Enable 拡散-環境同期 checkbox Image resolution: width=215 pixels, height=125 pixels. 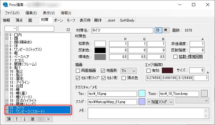point(175,57)
